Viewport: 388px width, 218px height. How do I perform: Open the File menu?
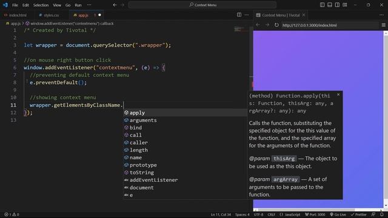tap(15, 5)
